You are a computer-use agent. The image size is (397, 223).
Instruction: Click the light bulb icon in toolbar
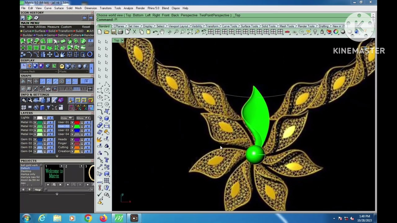(x=315, y=32)
